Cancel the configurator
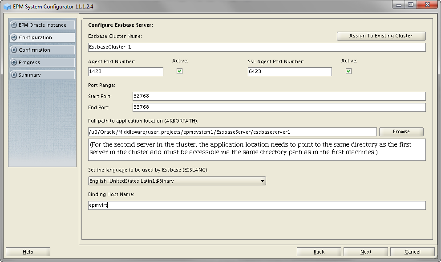This screenshot has width=441, height=262. (x=413, y=252)
